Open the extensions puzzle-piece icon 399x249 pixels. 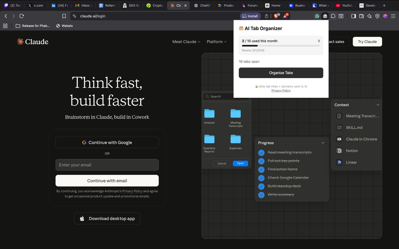tap(333, 16)
